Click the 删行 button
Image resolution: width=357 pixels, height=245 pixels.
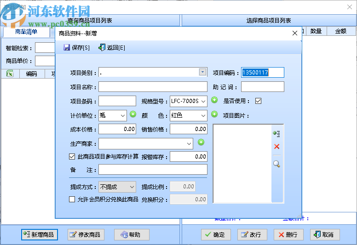pos(288,234)
